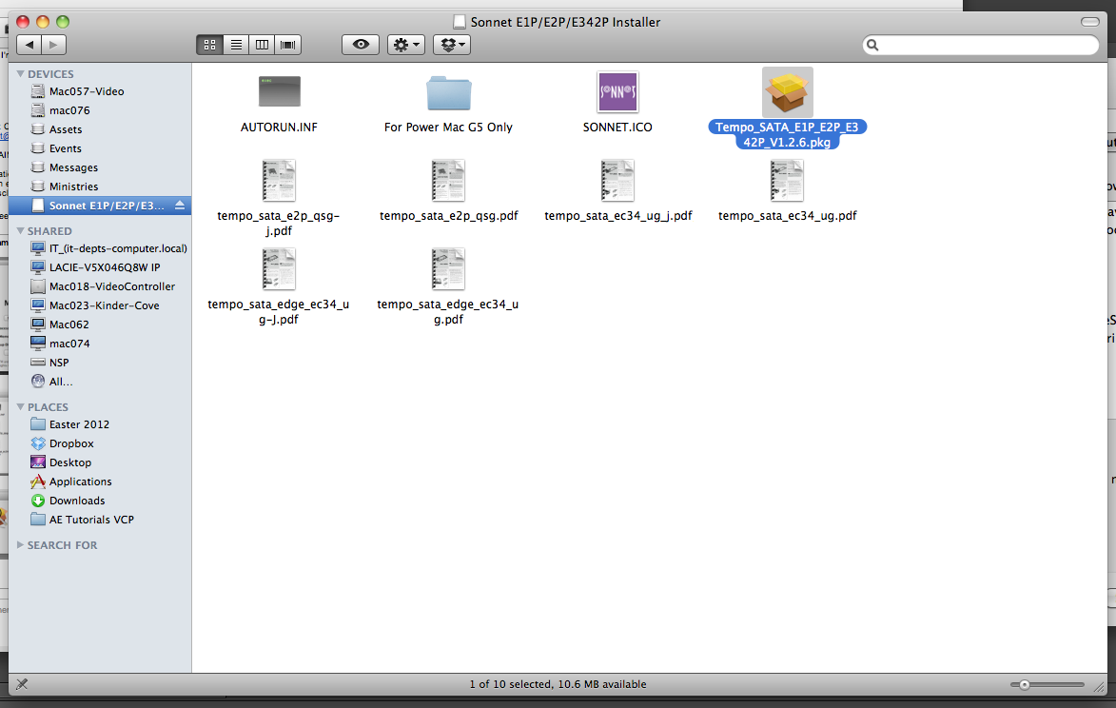Select the Sonnet E1P/E2P/E3 disc in the sidebar

pos(100,206)
